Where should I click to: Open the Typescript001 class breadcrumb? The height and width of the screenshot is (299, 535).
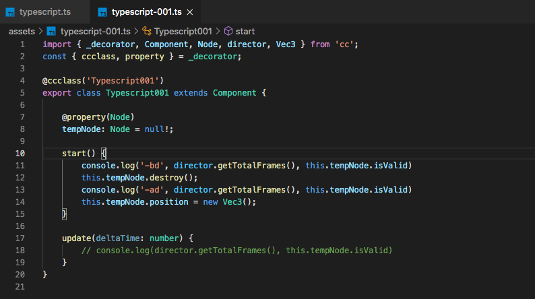click(x=183, y=31)
